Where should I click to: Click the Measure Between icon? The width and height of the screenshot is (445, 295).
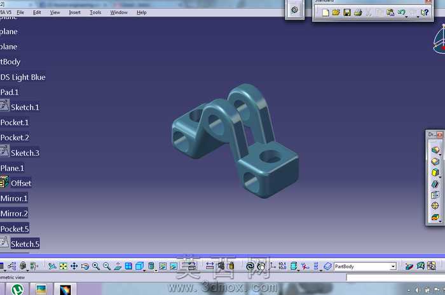210,266
